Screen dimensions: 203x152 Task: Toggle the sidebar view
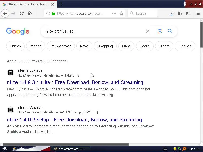point(188,13)
